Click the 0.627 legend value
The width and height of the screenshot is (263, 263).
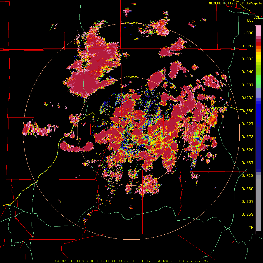click(x=248, y=124)
